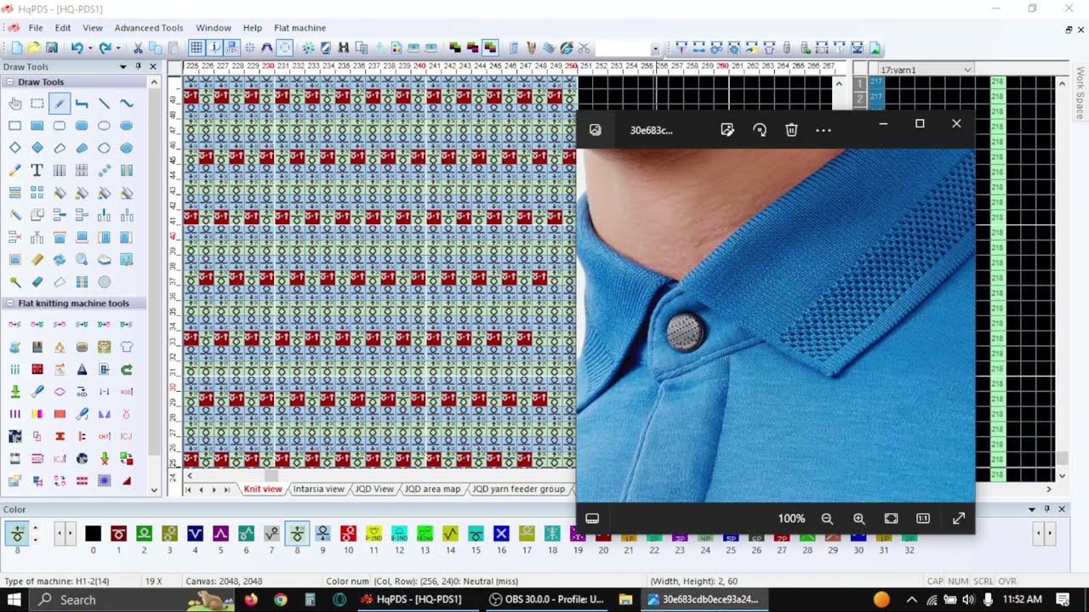1089x612 pixels.
Task: Zoom in using photo viewer magnifier plus
Action: [x=858, y=518]
